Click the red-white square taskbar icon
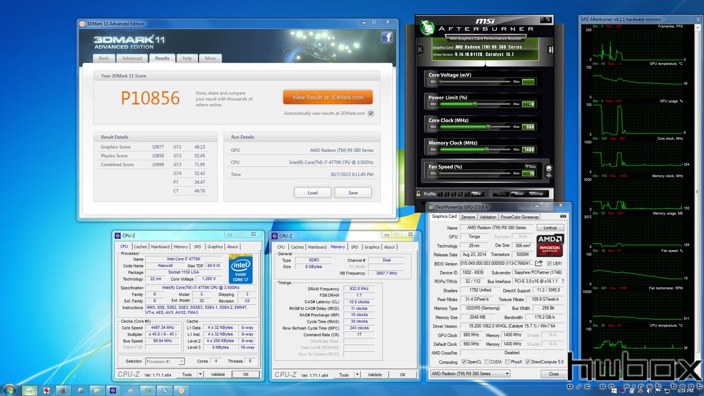 click(47, 390)
